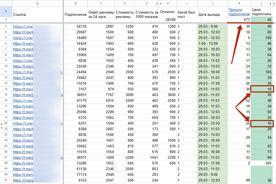Open the Пришло подписчиков link
This screenshot has width=276, height=184.
pyautogui.click(x=239, y=12)
